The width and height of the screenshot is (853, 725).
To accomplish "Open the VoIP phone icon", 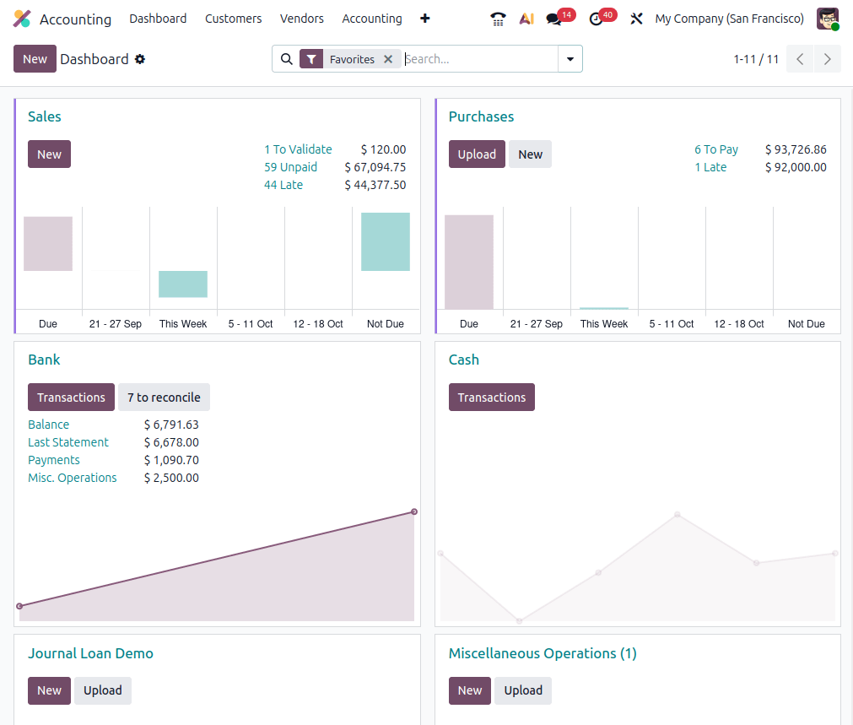I will click(x=498, y=19).
